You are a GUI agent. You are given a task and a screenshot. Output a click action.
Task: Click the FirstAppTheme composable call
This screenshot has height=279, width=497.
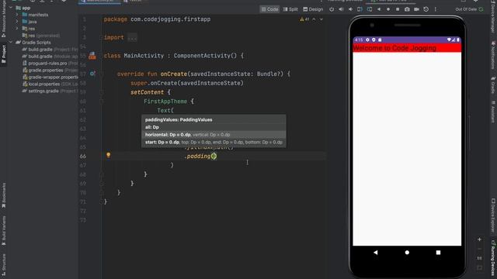tap(165, 102)
